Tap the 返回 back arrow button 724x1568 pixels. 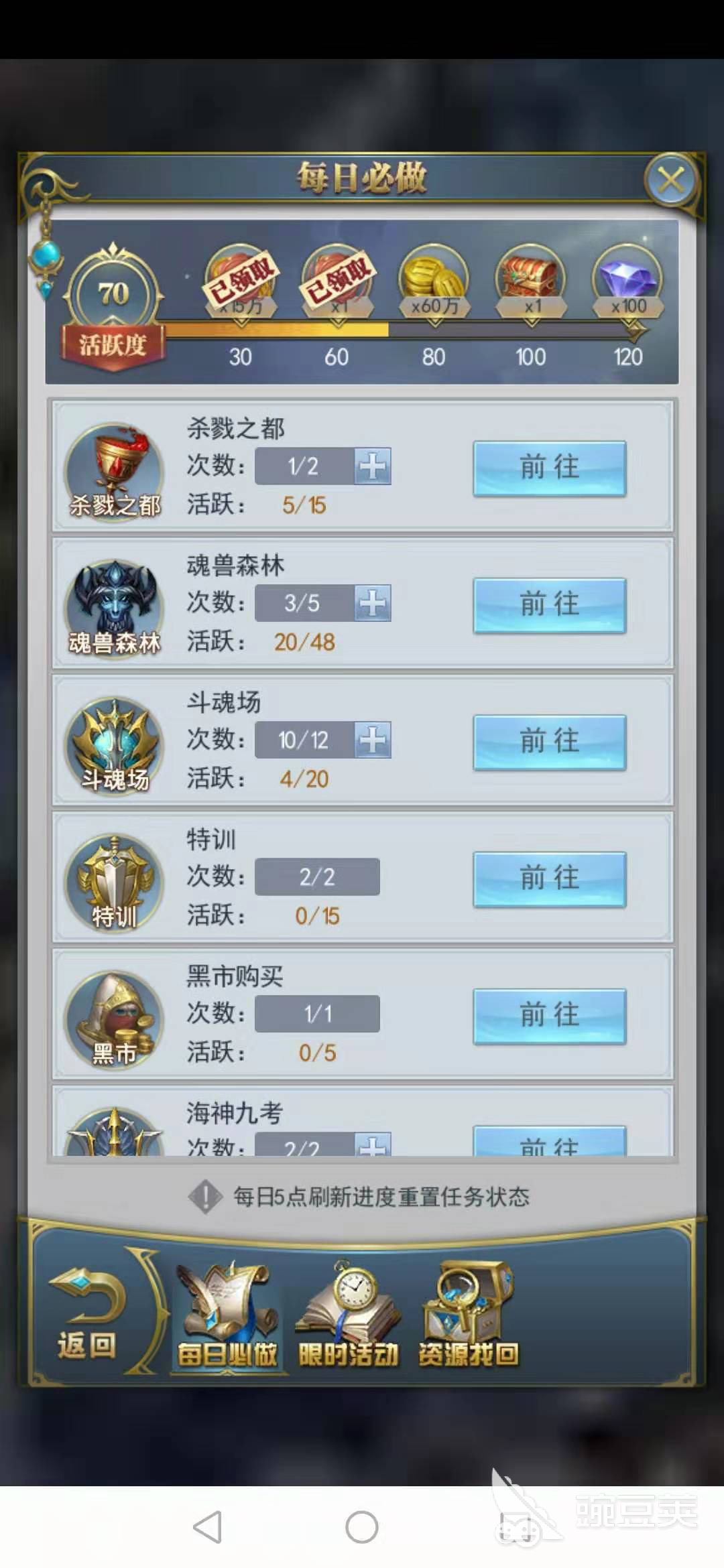click(x=87, y=1315)
